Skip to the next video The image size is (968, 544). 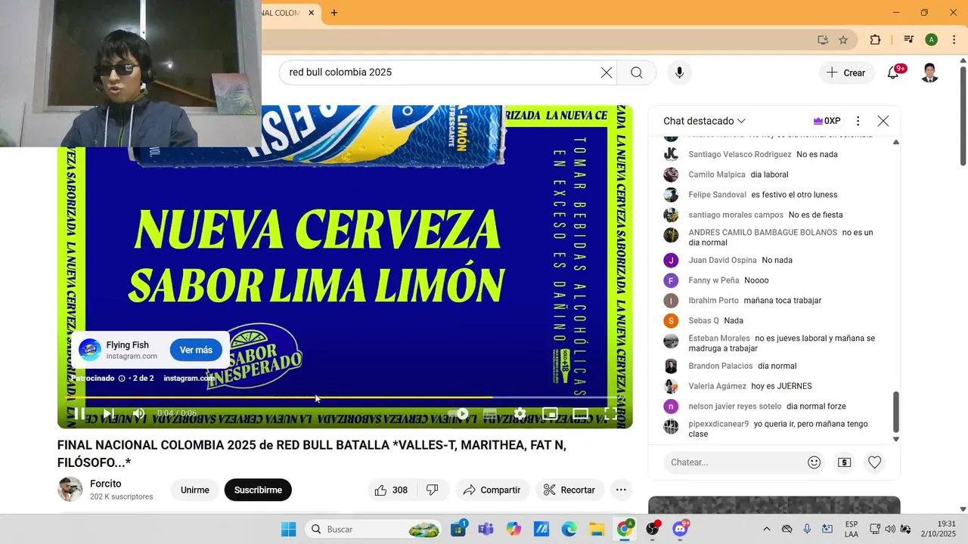(x=108, y=413)
